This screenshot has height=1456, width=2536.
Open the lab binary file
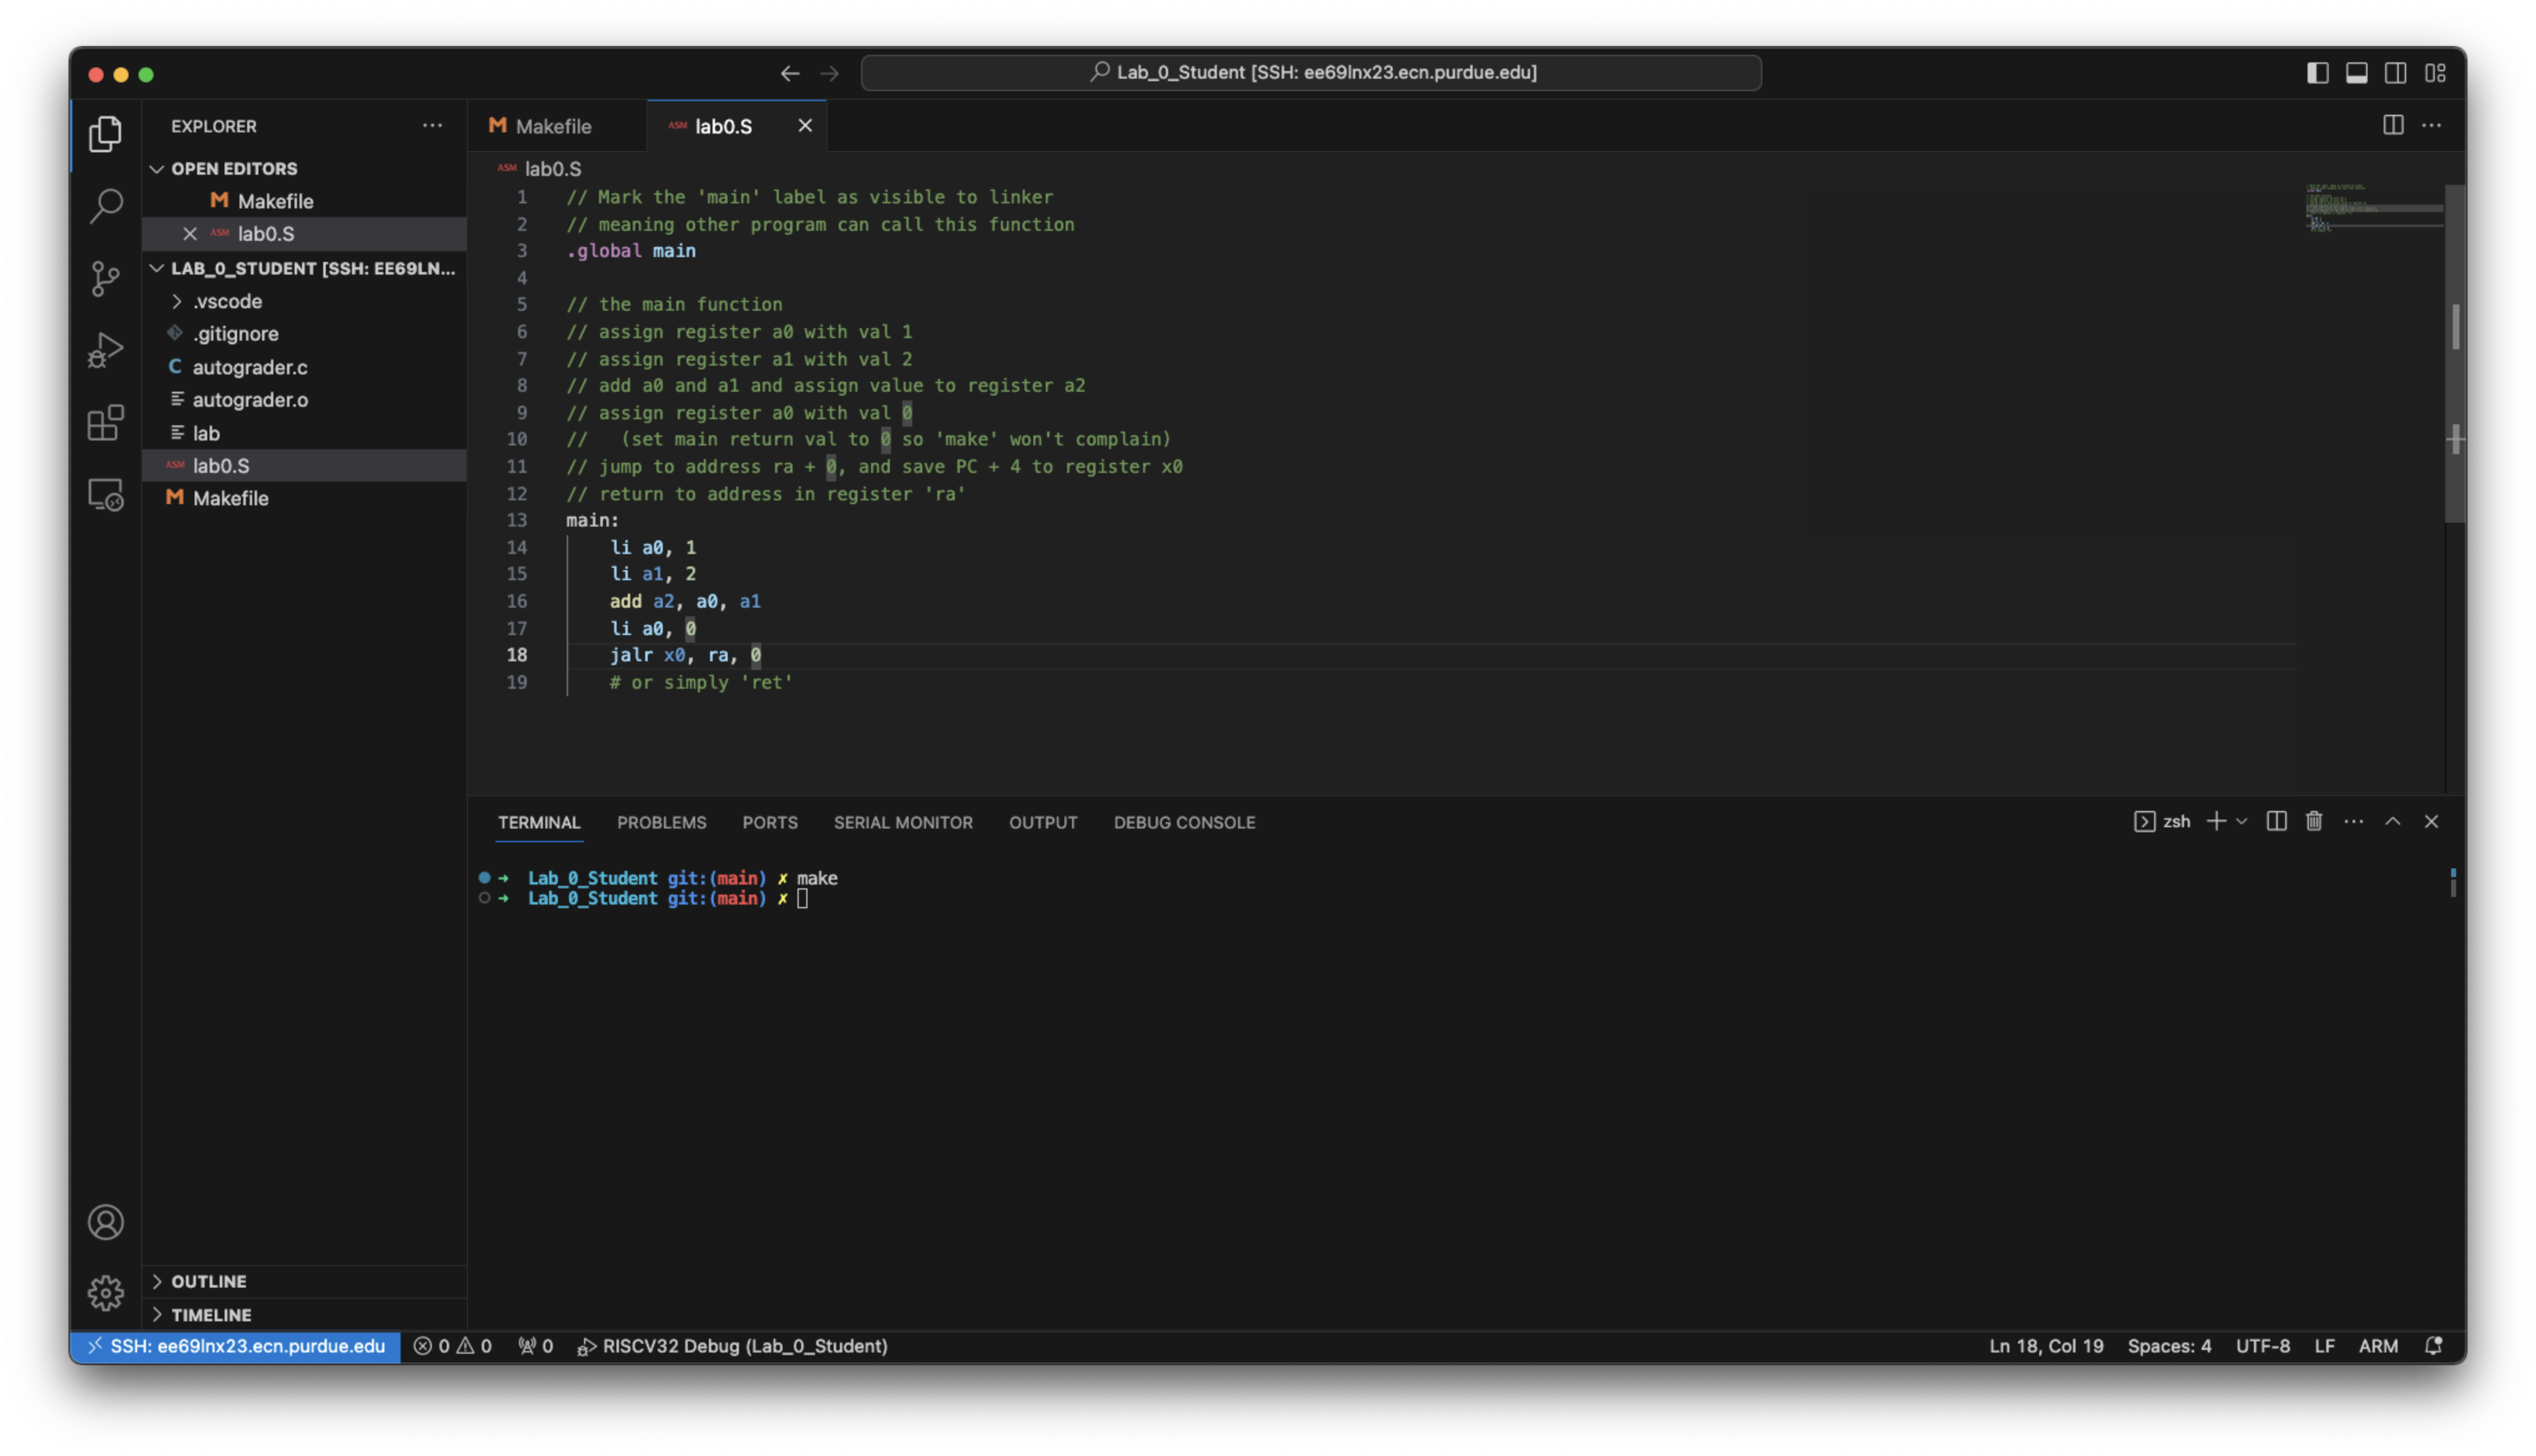click(x=304, y=433)
